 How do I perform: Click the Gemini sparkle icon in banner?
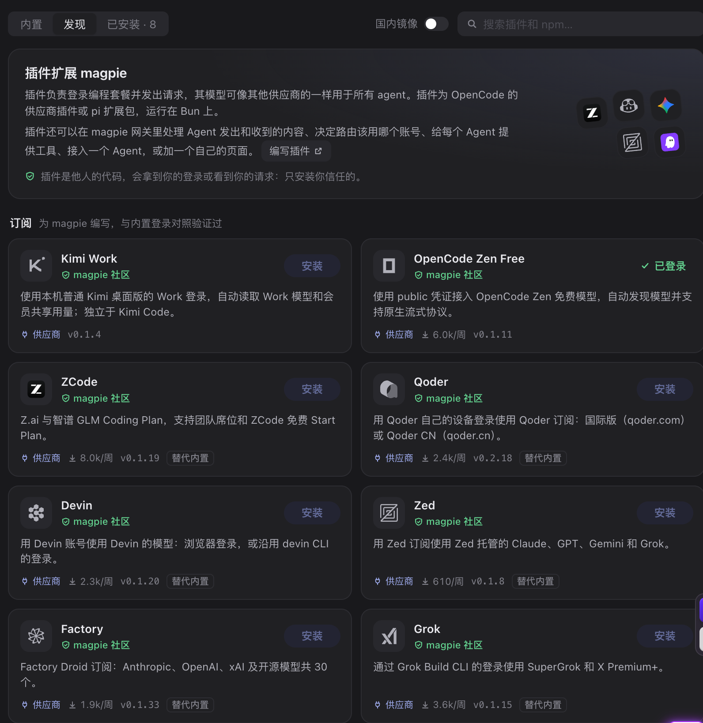tap(666, 105)
